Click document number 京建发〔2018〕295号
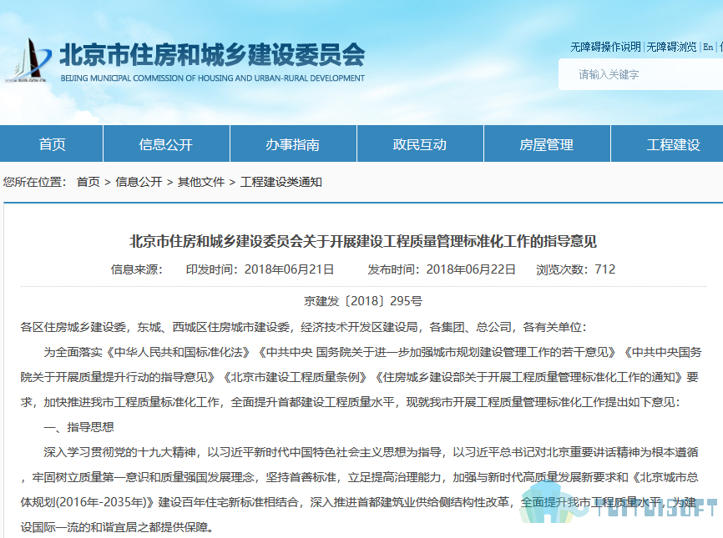 pos(363,301)
